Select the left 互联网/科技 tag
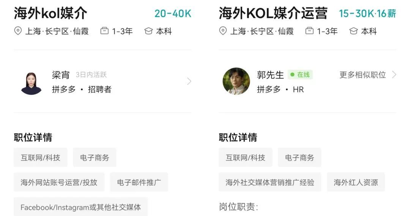The width and height of the screenshot is (410, 216). coord(40,158)
